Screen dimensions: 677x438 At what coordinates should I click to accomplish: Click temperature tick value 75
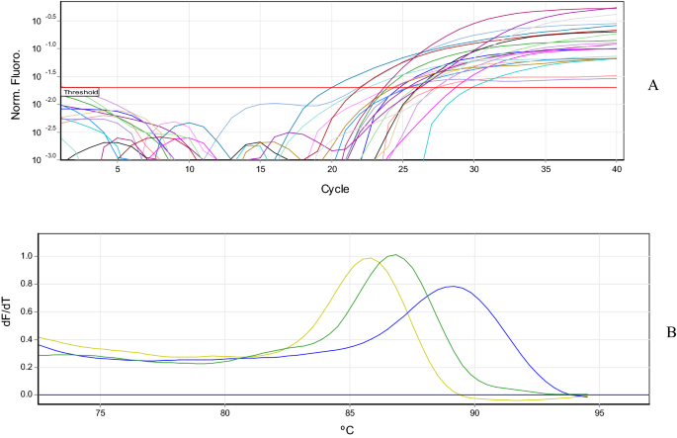coord(100,413)
